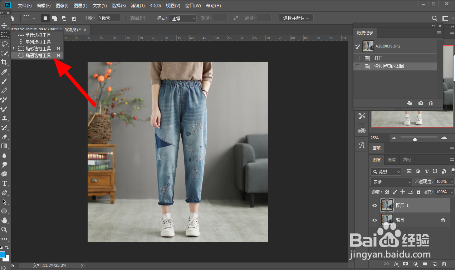The width and height of the screenshot is (455, 270).
Task: Toggle lock transparent pixels
Action: pyautogui.click(x=387, y=192)
